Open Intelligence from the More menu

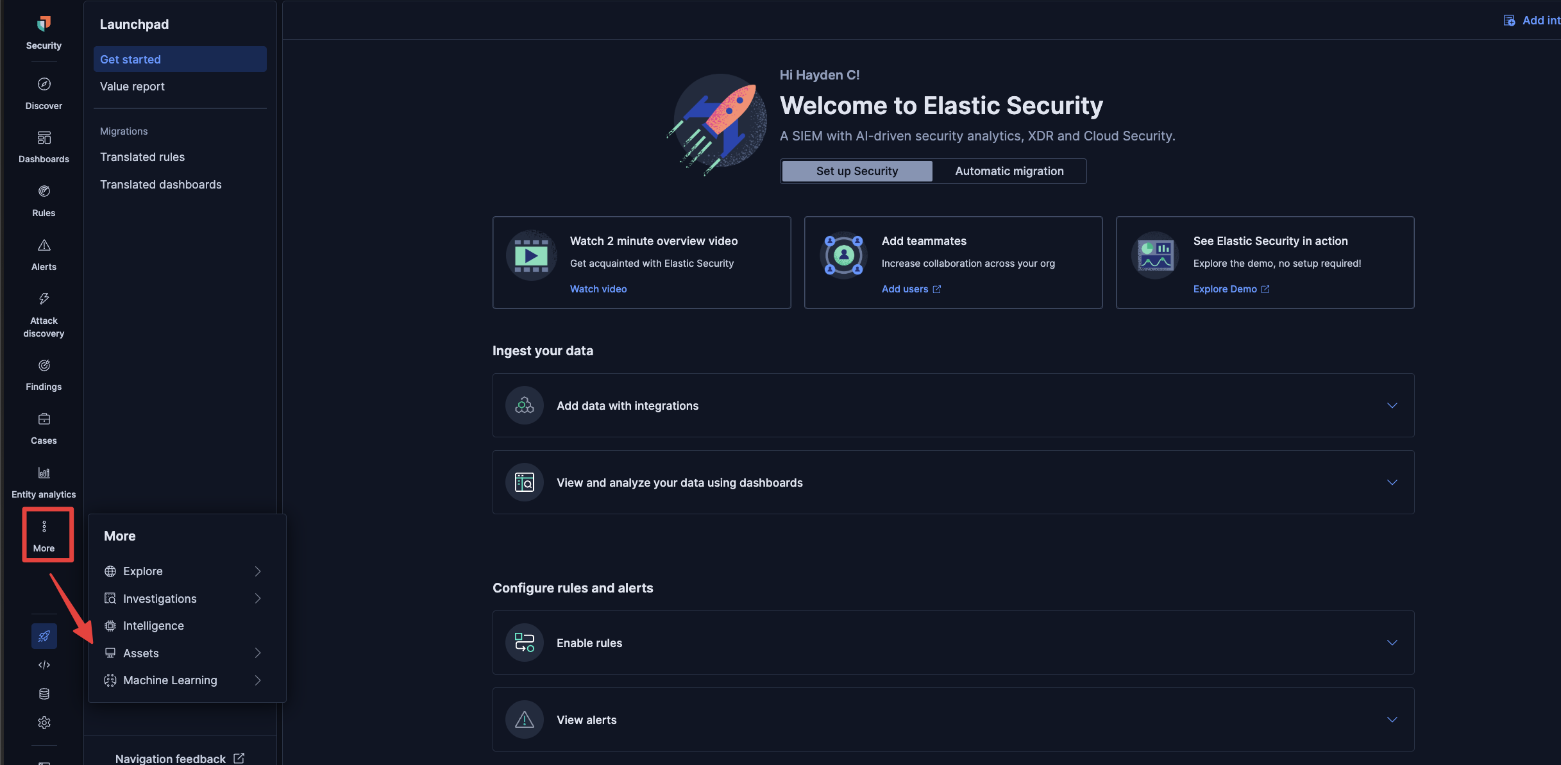click(153, 626)
